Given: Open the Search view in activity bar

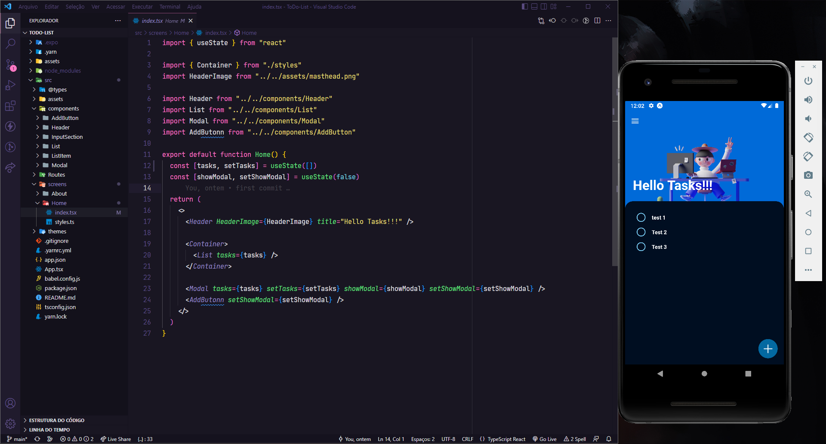Looking at the screenshot, I should [x=10, y=43].
